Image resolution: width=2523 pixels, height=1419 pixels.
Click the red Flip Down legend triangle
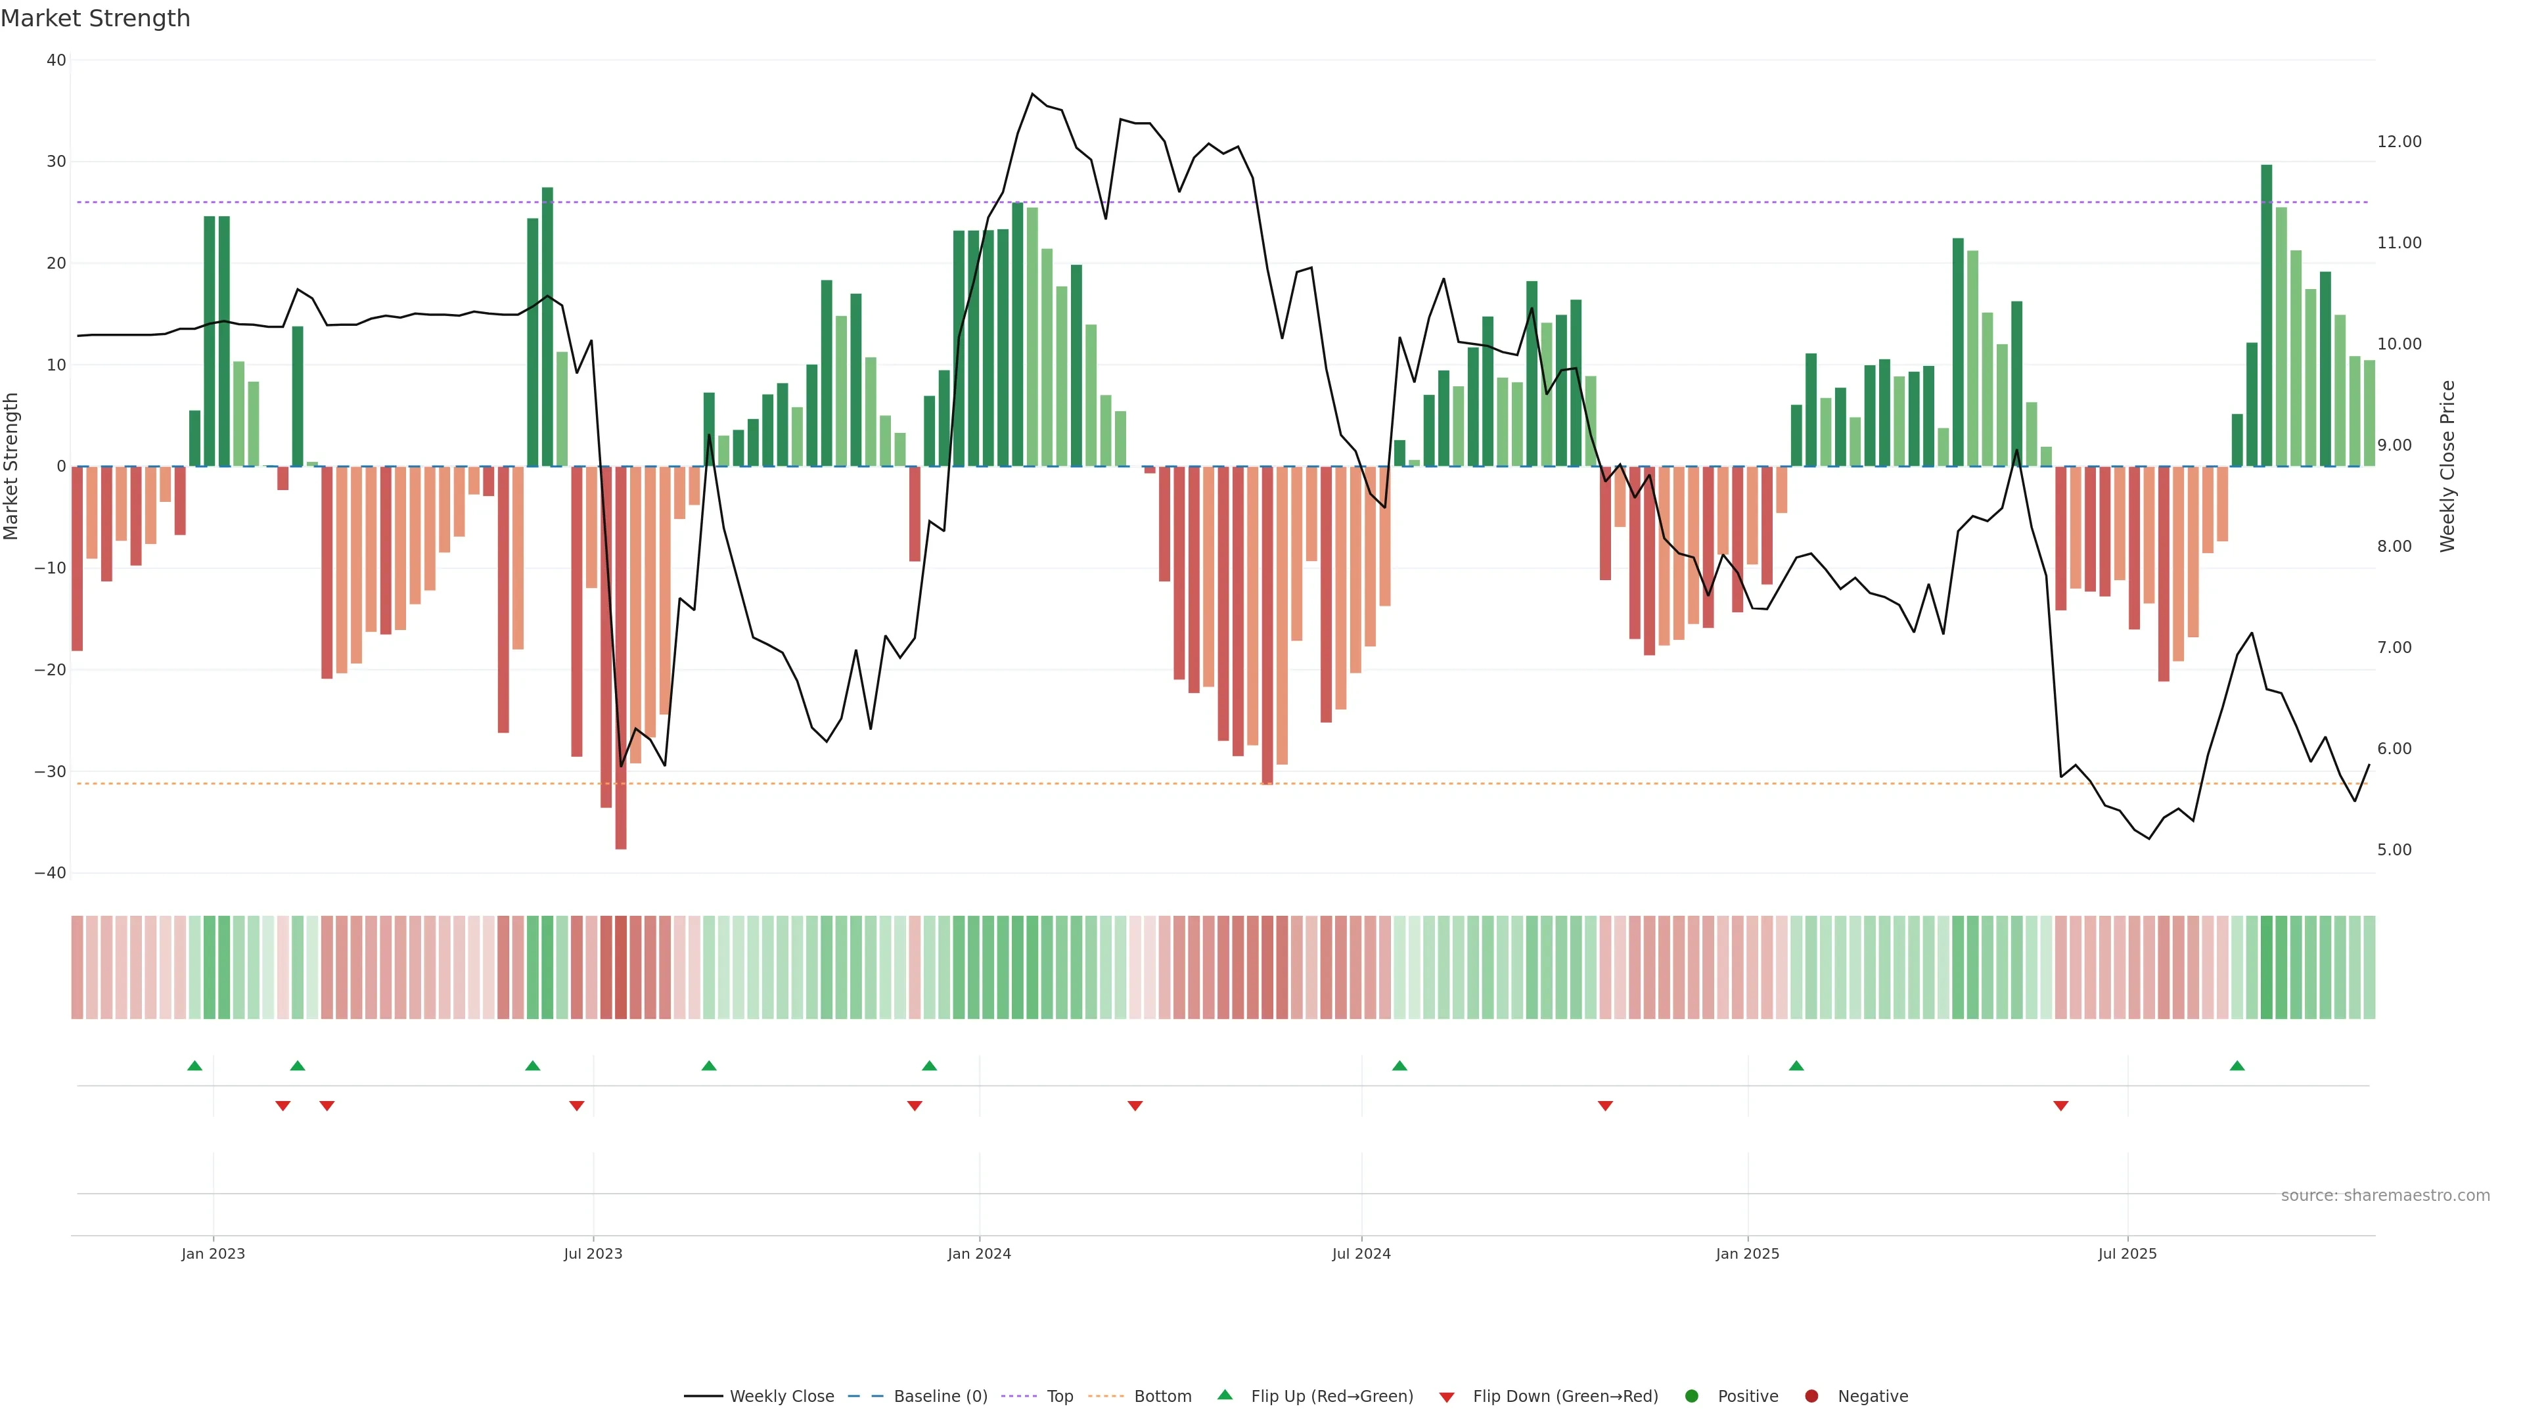click(x=1447, y=1397)
